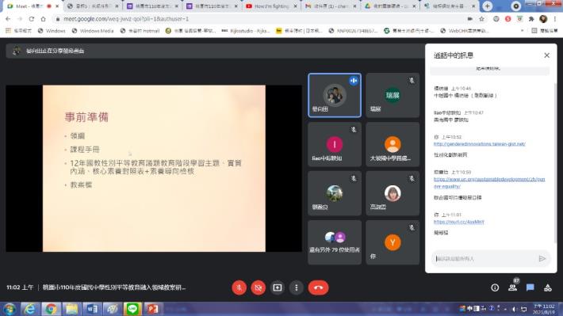Screen dimensions: 563x316
Task: Click the send message arrow icon
Action: point(542,259)
